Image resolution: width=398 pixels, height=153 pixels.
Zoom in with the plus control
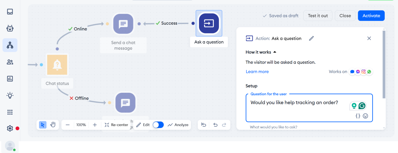(x=95, y=125)
